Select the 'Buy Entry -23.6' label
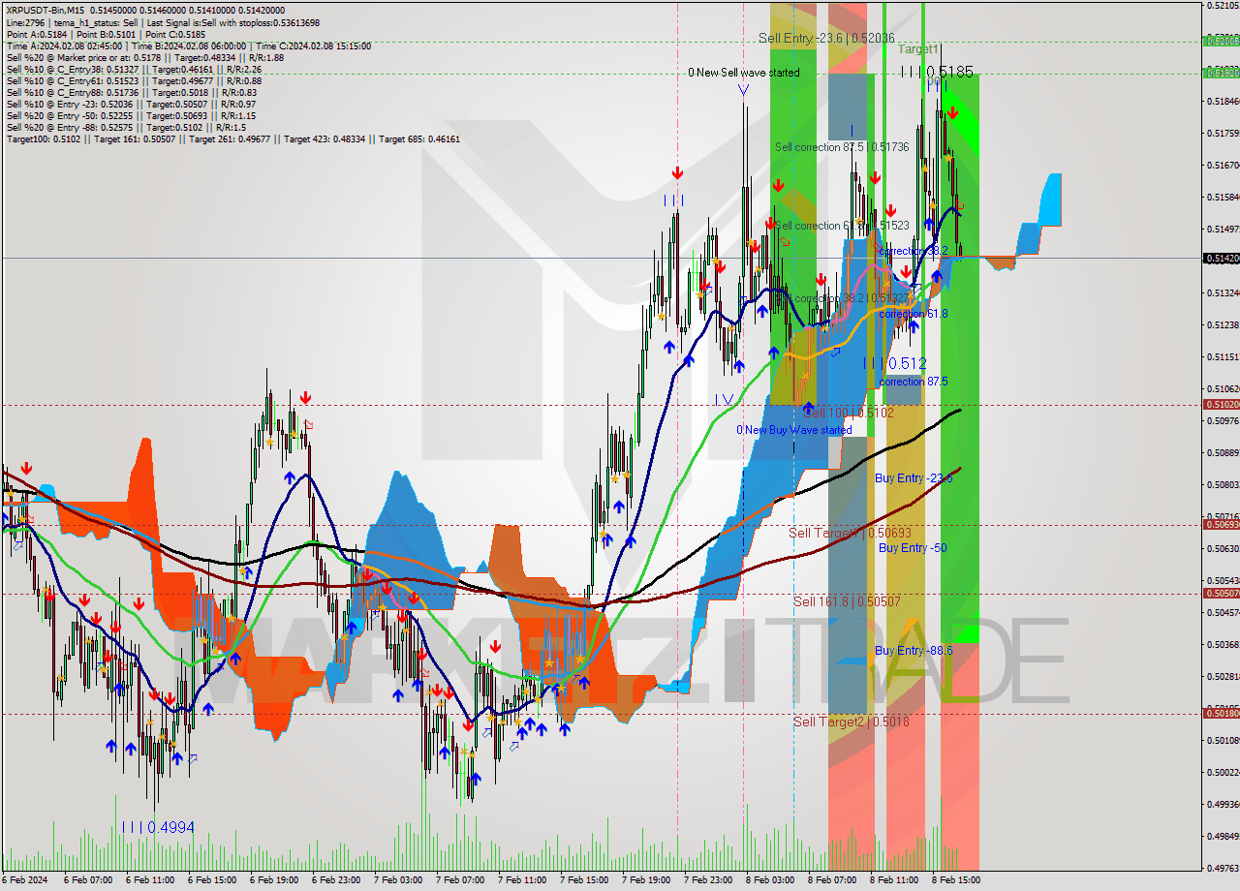Screen dimensions: 1240x891 tap(914, 478)
